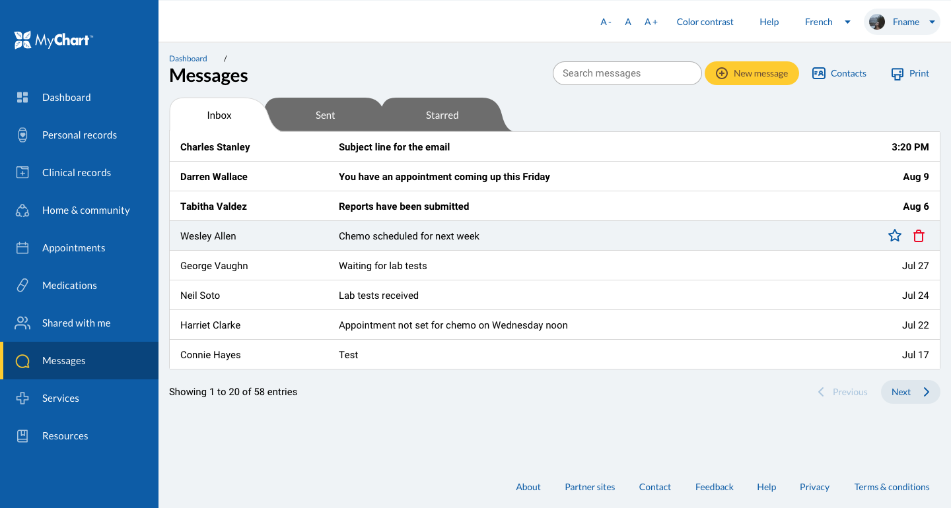The height and width of the screenshot is (508, 951).
Task: Increase font size with A+
Action: coord(651,22)
